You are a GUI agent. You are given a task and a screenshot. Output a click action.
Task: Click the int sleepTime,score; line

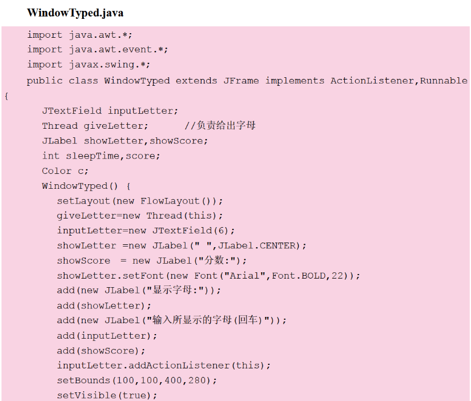point(101,156)
